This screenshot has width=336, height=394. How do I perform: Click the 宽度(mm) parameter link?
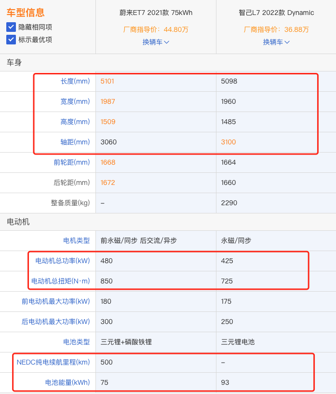pyautogui.click(x=75, y=101)
